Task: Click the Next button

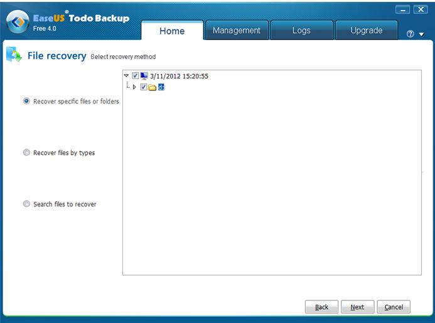Action: [x=357, y=307]
